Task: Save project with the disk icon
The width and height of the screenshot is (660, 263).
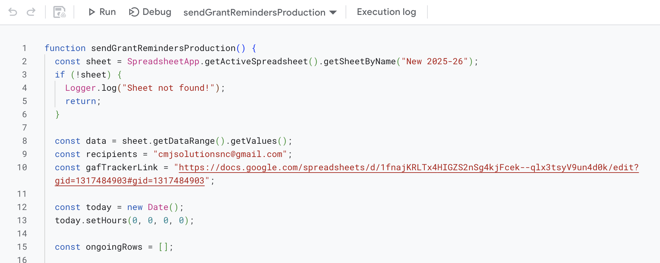Action: coord(60,12)
